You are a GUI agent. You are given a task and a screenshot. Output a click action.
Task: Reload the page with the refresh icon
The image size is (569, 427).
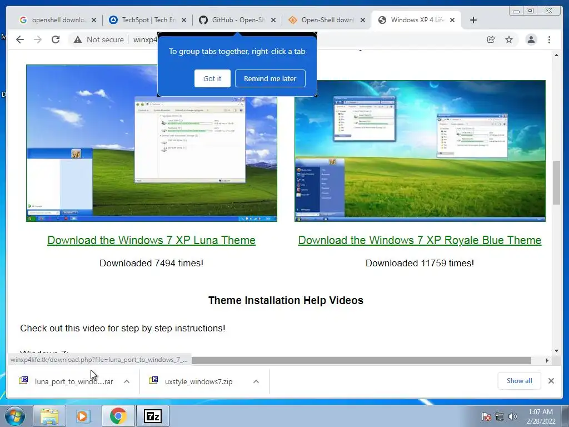[56, 39]
